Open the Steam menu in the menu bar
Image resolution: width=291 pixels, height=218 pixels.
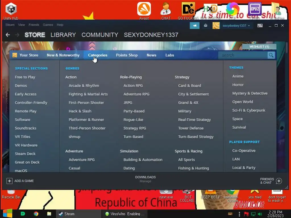(x=10, y=25)
